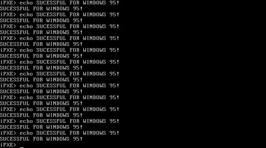This screenshot has width=266, height=148.
Task: Click the fifth iPXE> echo command line
Action: click(x=60, y=50)
